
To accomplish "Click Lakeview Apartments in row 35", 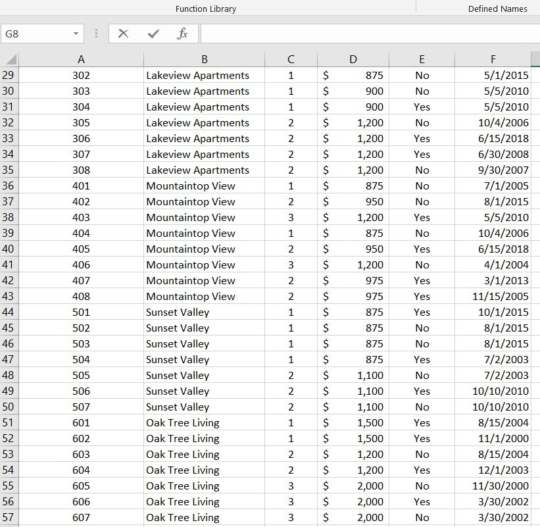I will pyautogui.click(x=204, y=170).
